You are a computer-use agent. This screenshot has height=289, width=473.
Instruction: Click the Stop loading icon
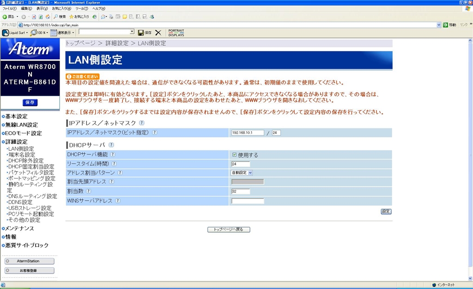point(34,17)
